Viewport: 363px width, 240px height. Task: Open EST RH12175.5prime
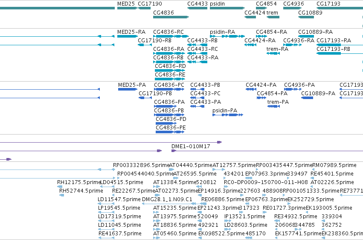coord(79,182)
